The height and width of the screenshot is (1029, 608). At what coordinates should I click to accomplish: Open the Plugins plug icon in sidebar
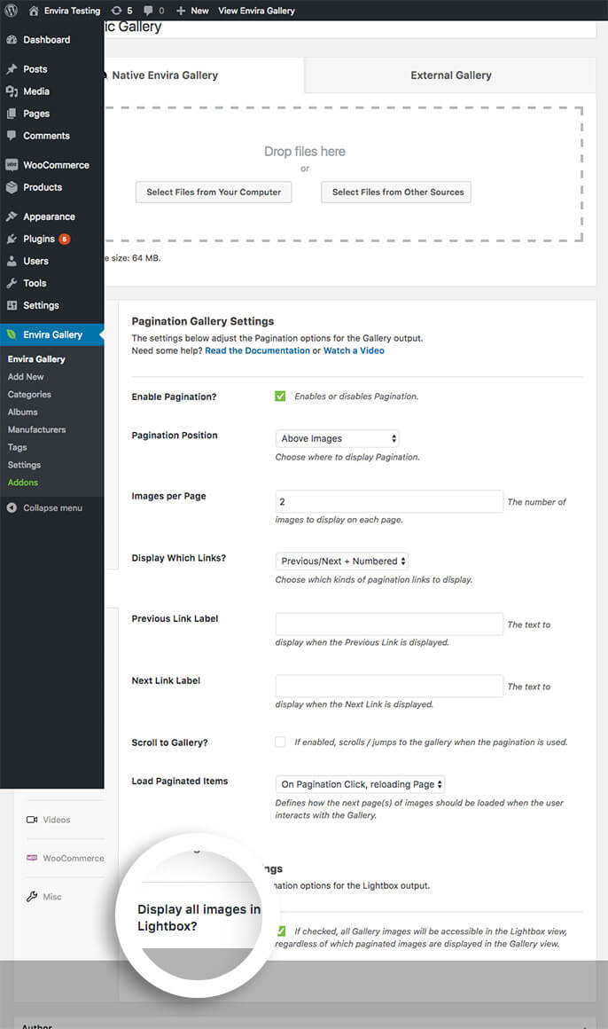click(12, 239)
